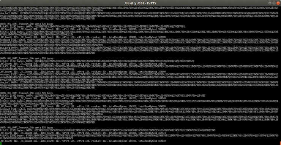Click the "rcvdLen: 153" value
Viewport: 281px width, 145px height.
[x=99, y=133]
